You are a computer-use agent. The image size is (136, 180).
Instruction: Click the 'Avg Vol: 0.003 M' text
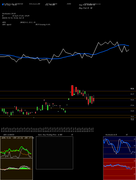[x=87, y=5]
